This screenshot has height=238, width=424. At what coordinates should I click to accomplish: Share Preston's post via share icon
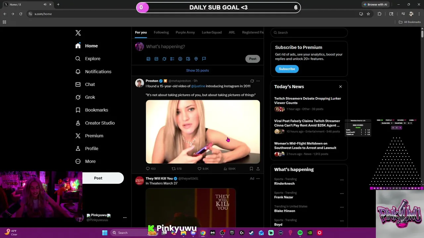pyautogui.click(x=258, y=169)
